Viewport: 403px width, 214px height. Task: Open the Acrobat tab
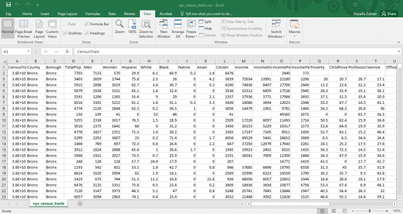(x=166, y=14)
